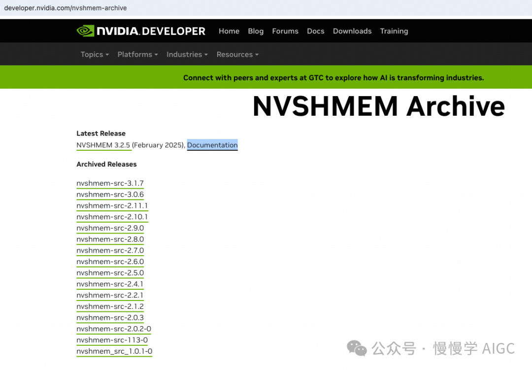This screenshot has height=370, width=532.
Task: Expand the Platforms dropdown menu
Action: coord(138,54)
